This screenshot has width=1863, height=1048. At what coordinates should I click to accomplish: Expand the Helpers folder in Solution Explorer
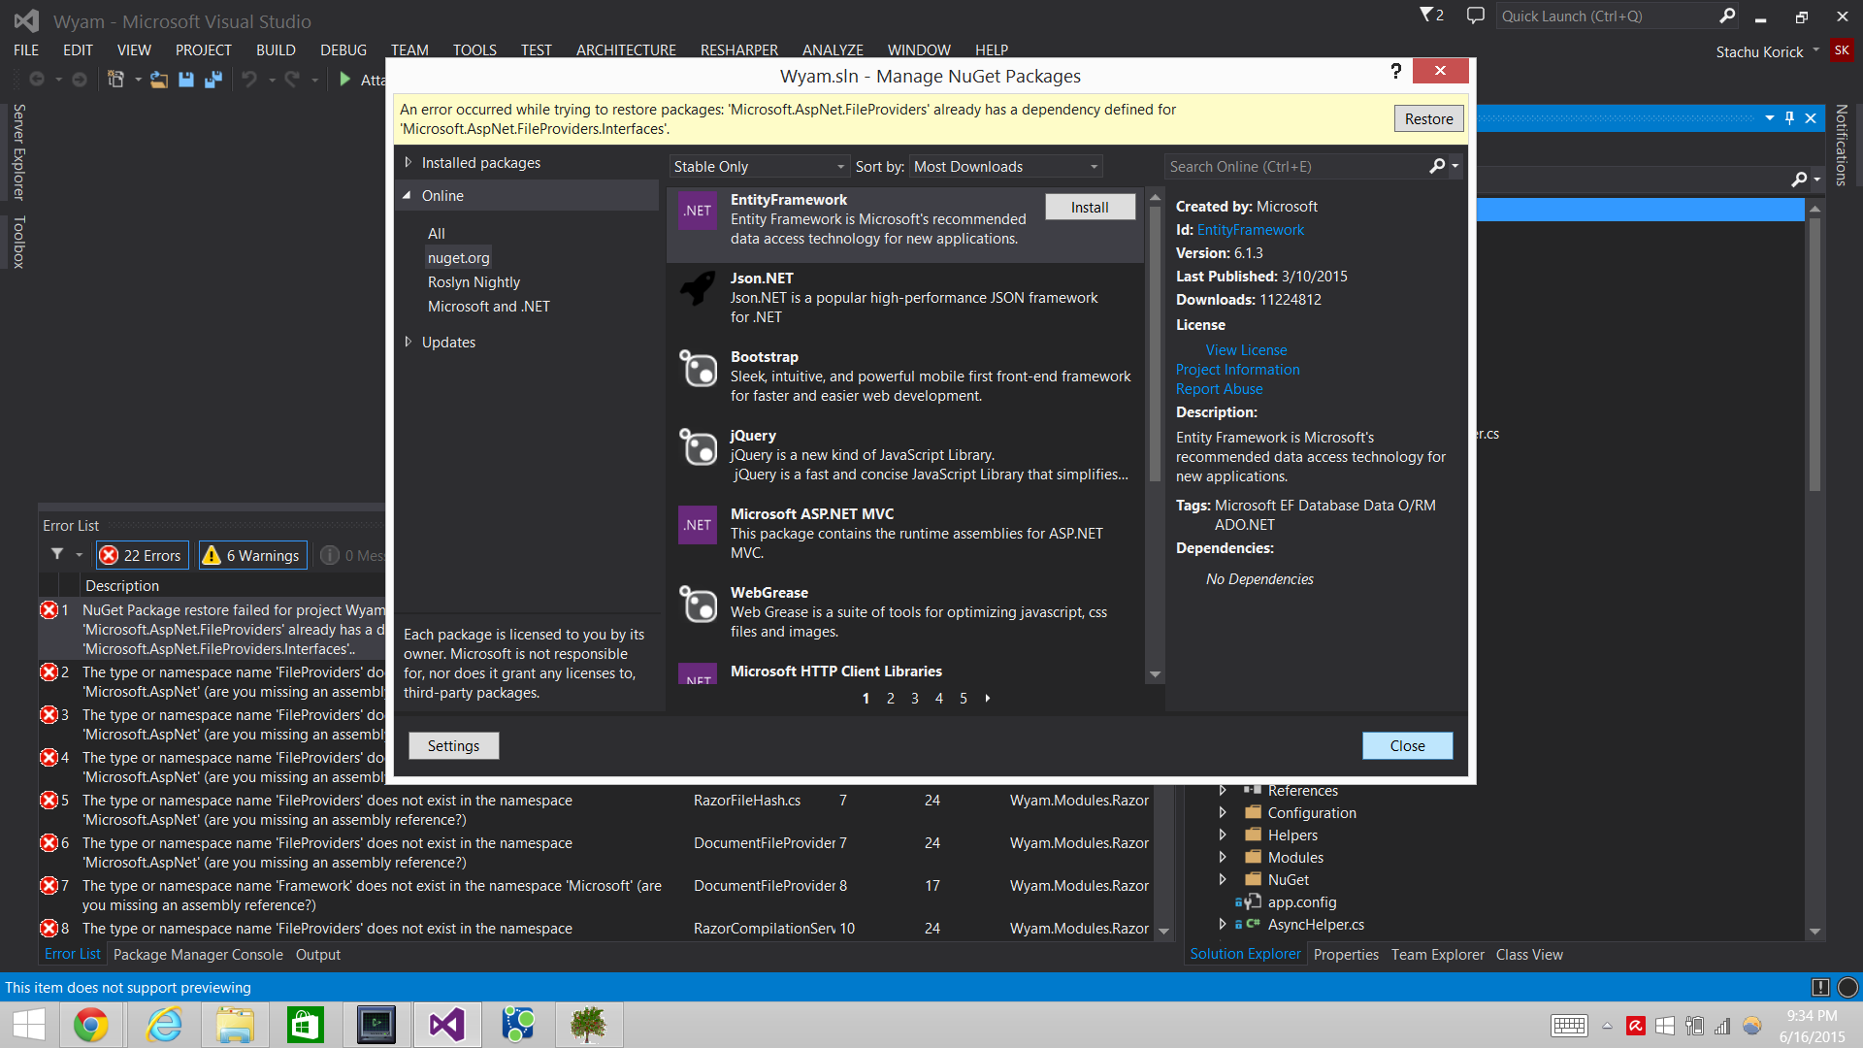coord(1223,835)
